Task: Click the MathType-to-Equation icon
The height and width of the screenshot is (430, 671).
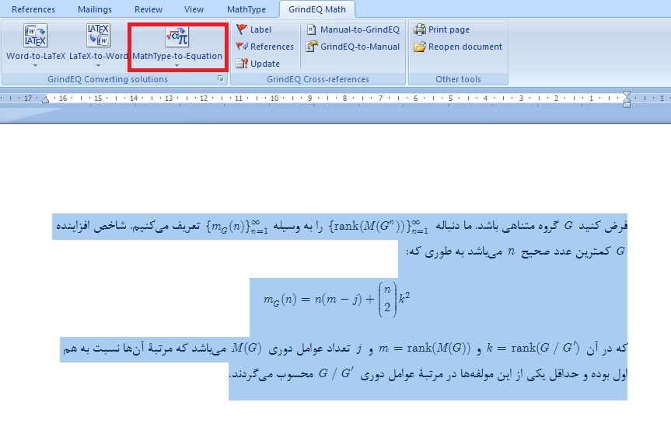Action: [x=176, y=36]
